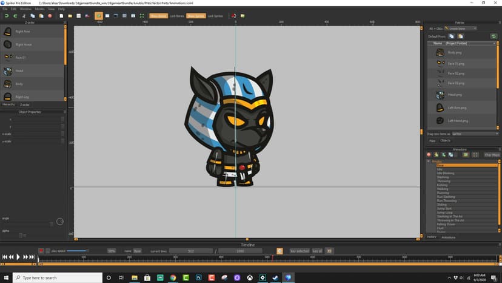Click the jump to start button
This screenshot has height=283, width=502.
pos(4,257)
